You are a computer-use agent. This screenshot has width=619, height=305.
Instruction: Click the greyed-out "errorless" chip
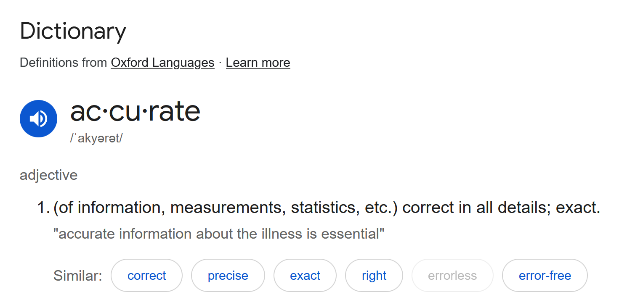point(452,276)
